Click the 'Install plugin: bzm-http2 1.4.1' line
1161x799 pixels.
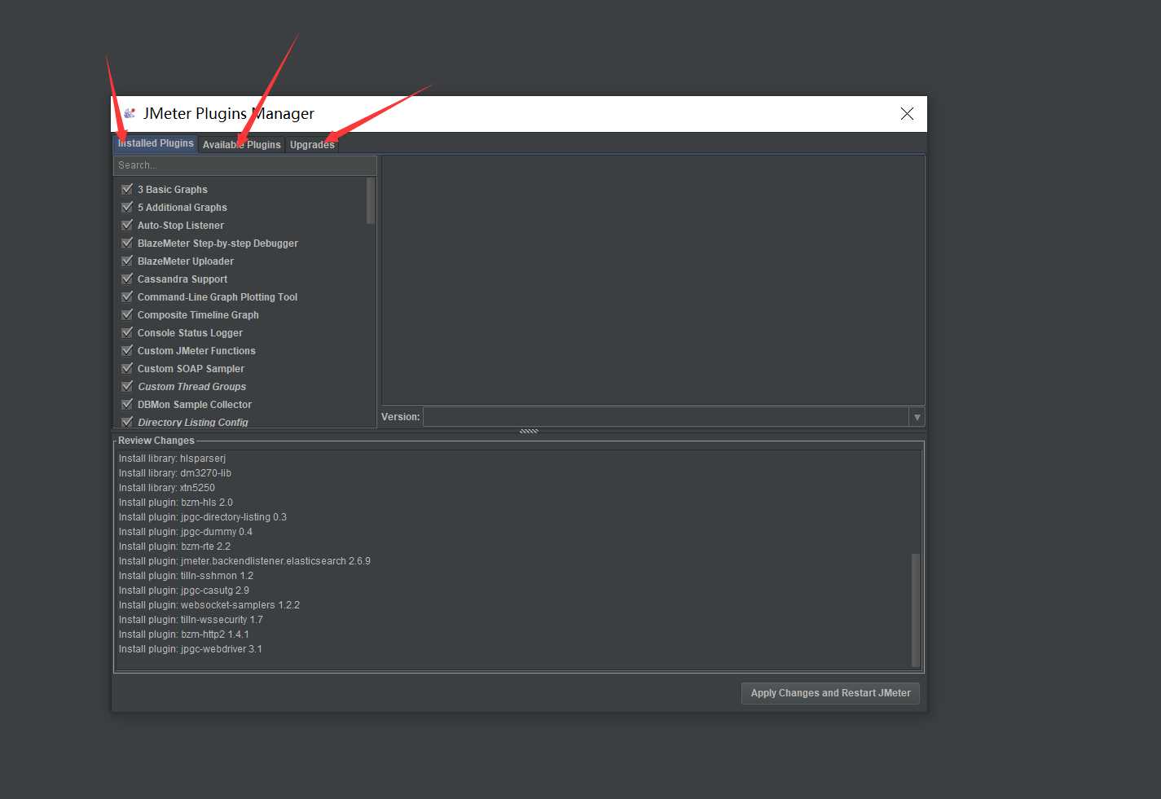click(x=184, y=634)
